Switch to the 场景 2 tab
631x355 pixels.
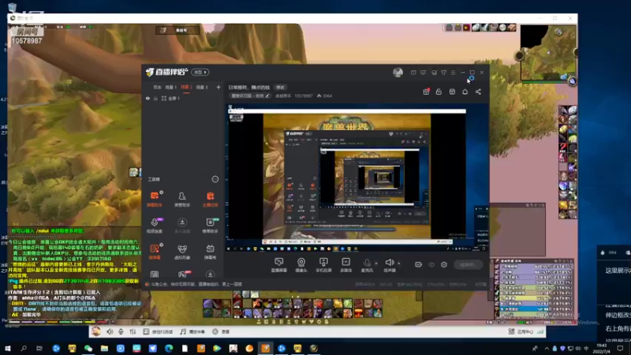pyautogui.click(x=186, y=87)
